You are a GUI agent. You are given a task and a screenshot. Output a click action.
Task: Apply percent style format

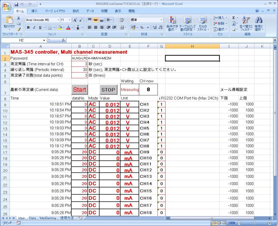(142, 27)
